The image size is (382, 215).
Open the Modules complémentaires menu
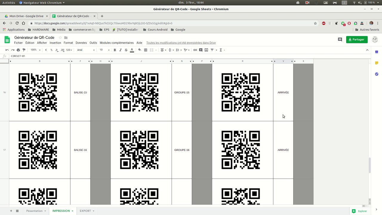point(117,43)
